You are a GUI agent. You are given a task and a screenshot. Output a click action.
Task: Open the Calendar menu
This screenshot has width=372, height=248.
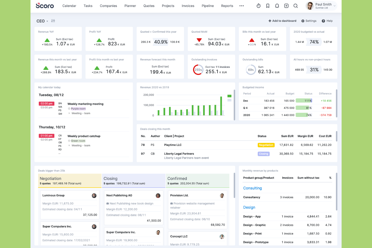69,6
